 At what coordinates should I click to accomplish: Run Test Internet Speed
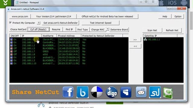[100, 23]
